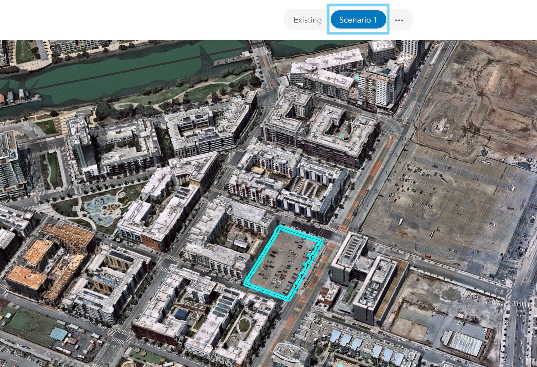Click the small light-blue roofed building

pos(59,334)
